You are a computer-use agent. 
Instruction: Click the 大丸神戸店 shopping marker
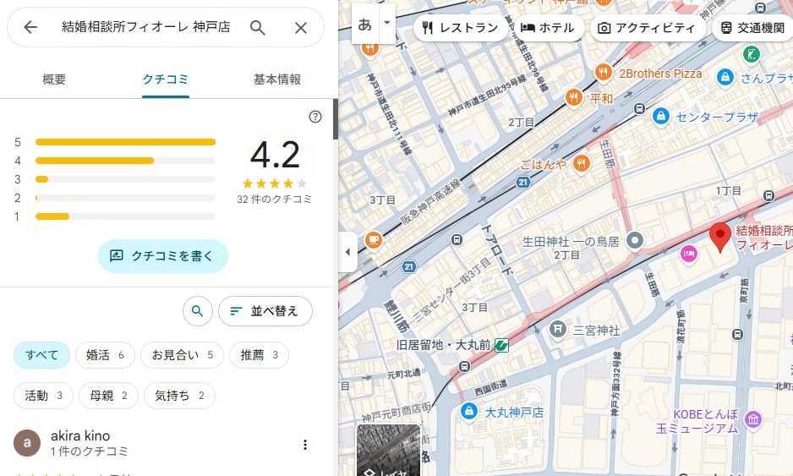click(x=468, y=412)
